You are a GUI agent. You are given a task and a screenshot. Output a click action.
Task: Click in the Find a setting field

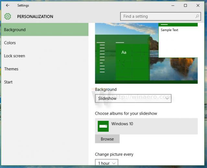(x=161, y=16)
